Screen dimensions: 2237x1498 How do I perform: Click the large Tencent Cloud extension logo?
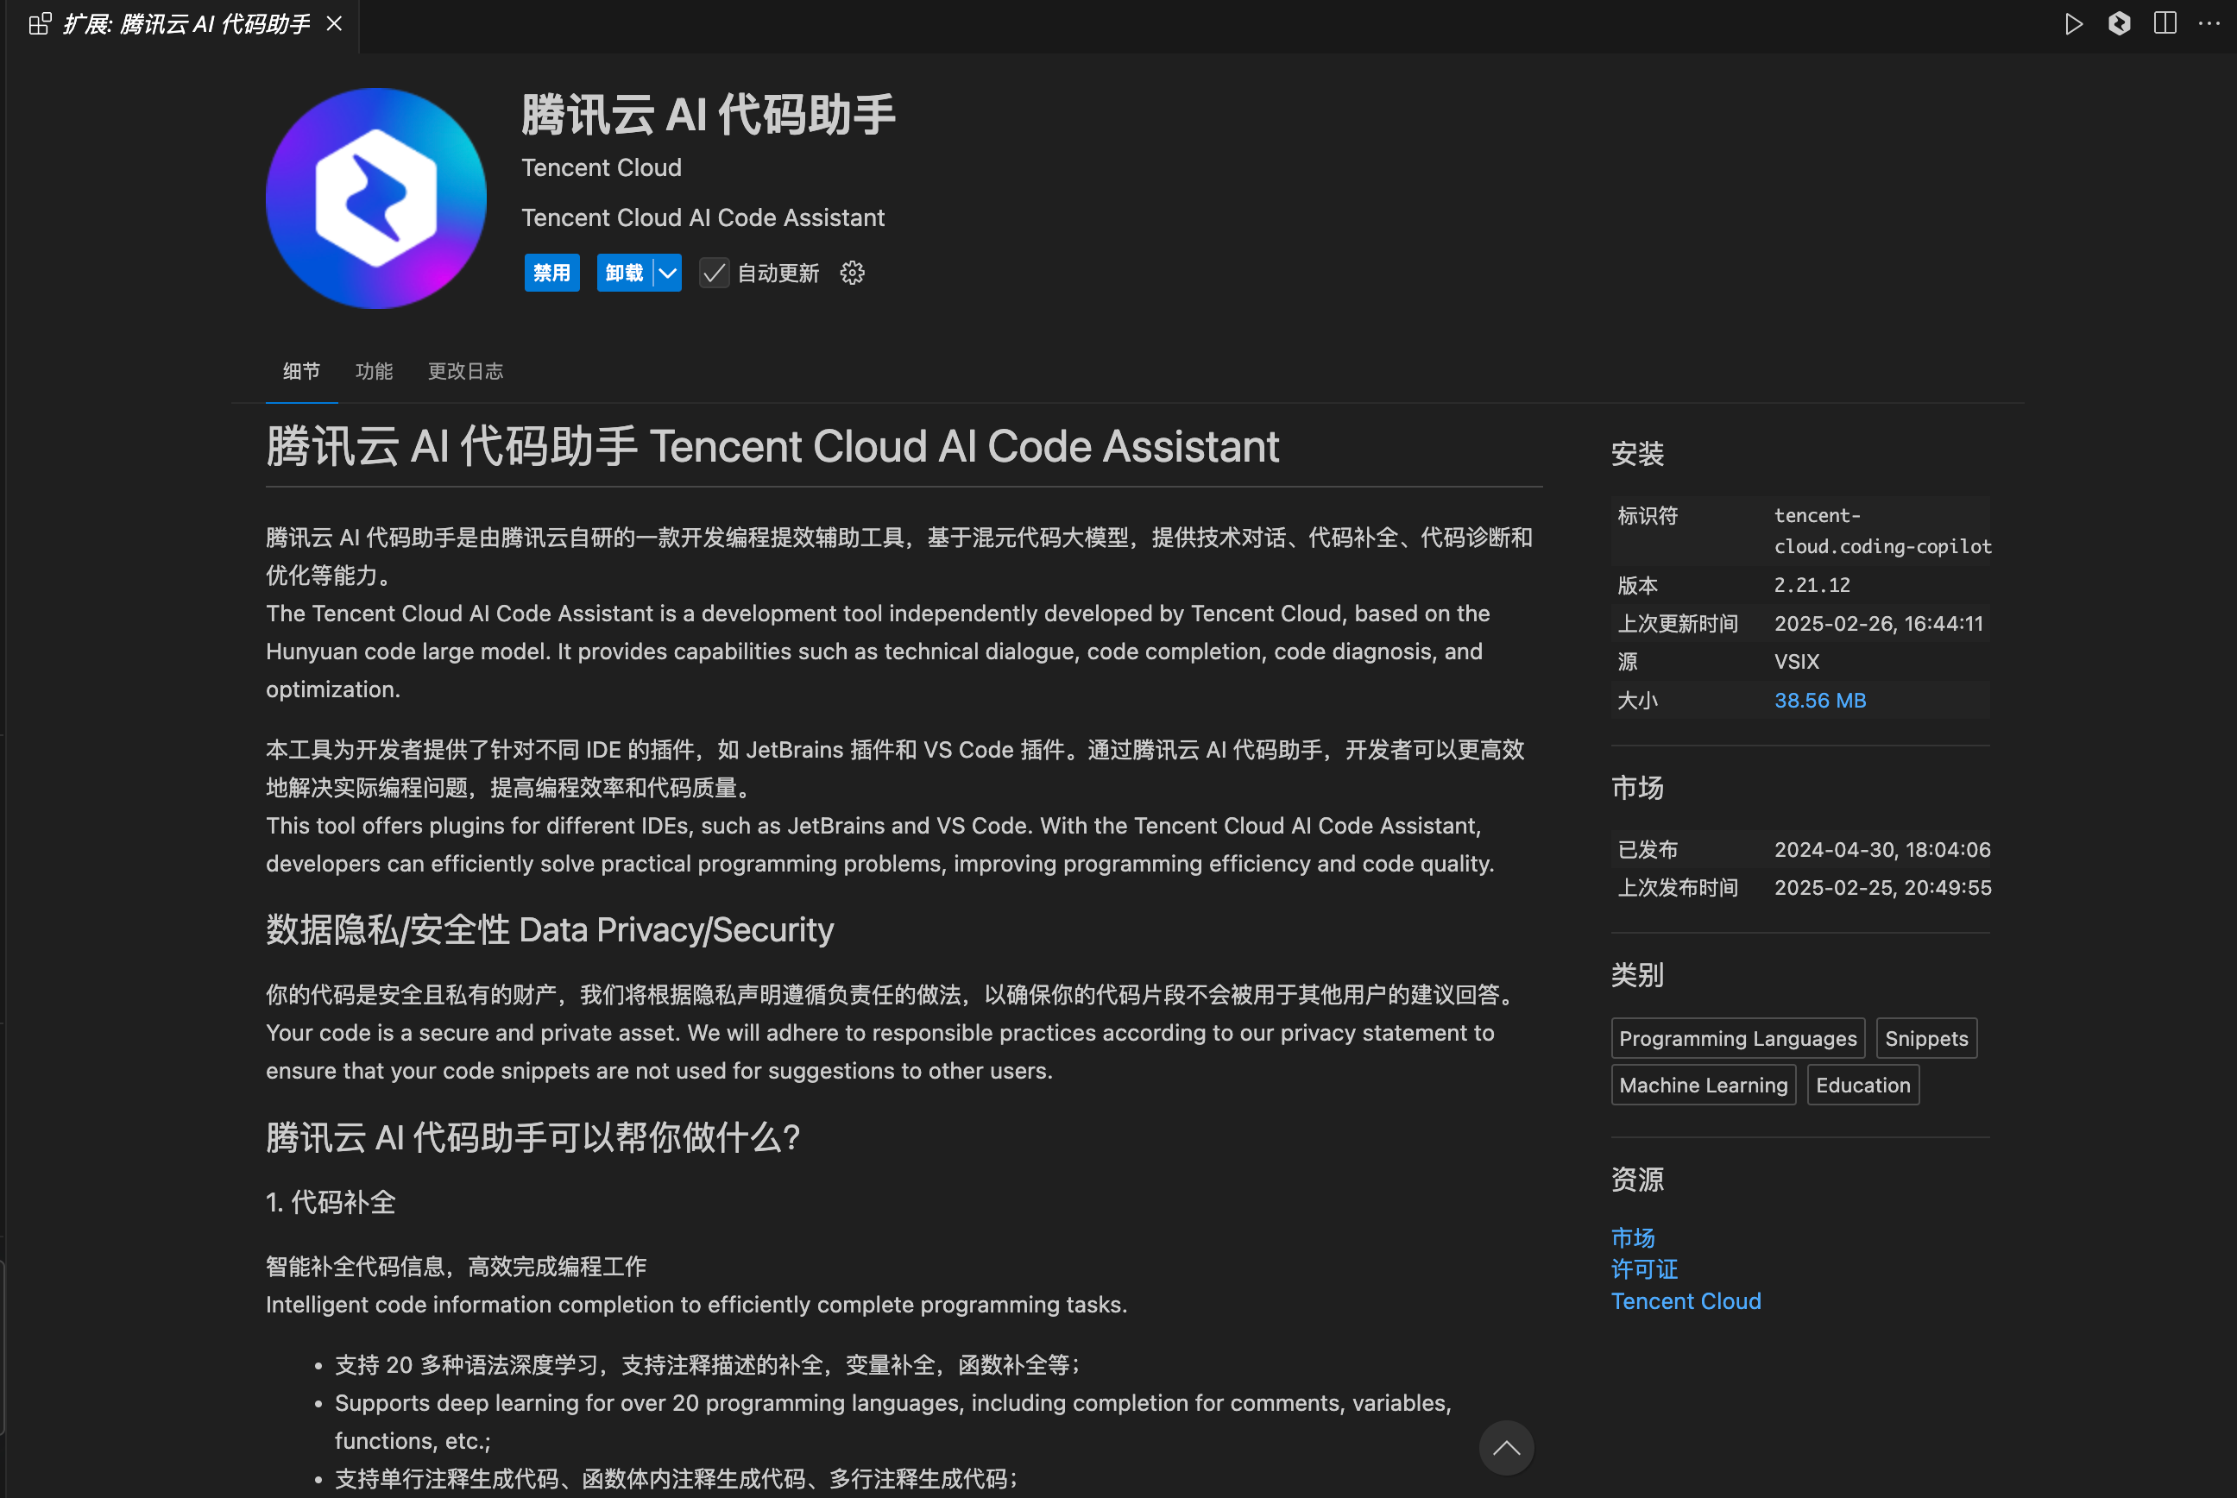point(375,198)
